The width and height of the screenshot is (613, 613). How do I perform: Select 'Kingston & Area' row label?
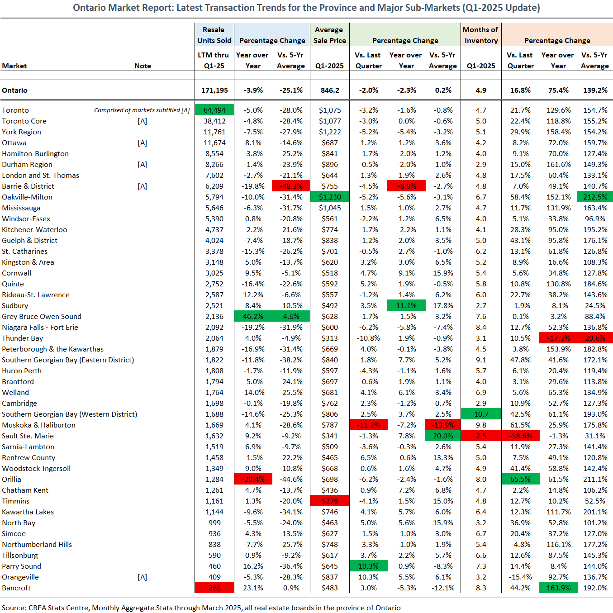tap(28, 262)
